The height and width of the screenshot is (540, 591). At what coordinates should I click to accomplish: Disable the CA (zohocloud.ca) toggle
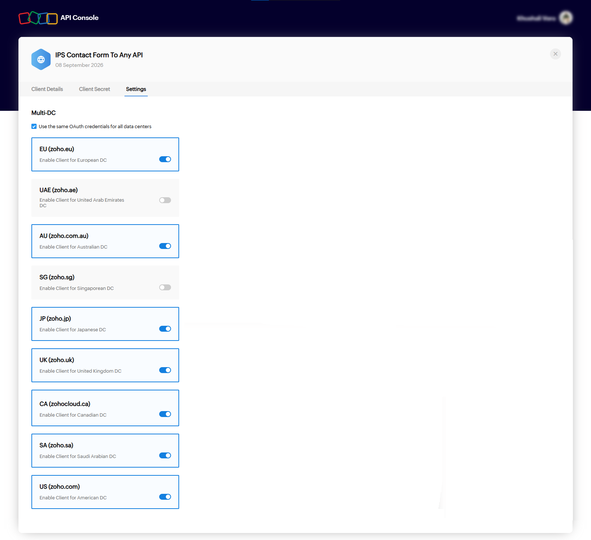(x=165, y=414)
